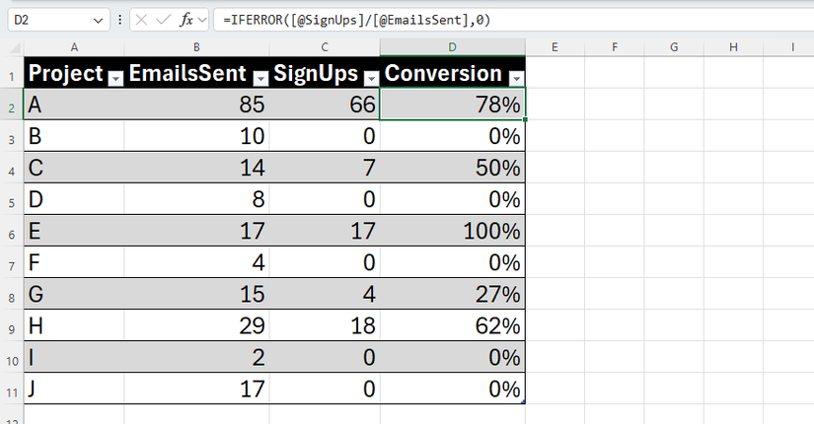Viewport: 814px width, 424px height.
Task: Click the Cancel X formula icon
Action: coord(141,21)
